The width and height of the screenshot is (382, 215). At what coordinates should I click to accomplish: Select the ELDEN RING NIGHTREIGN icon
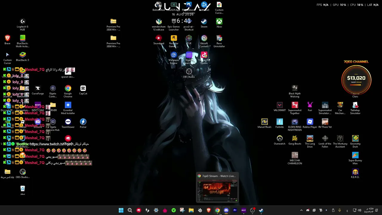pos(295,125)
